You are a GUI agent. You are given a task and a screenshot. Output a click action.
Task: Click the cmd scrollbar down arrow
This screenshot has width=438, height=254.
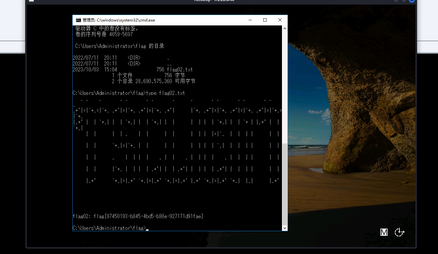tap(285, 228)
